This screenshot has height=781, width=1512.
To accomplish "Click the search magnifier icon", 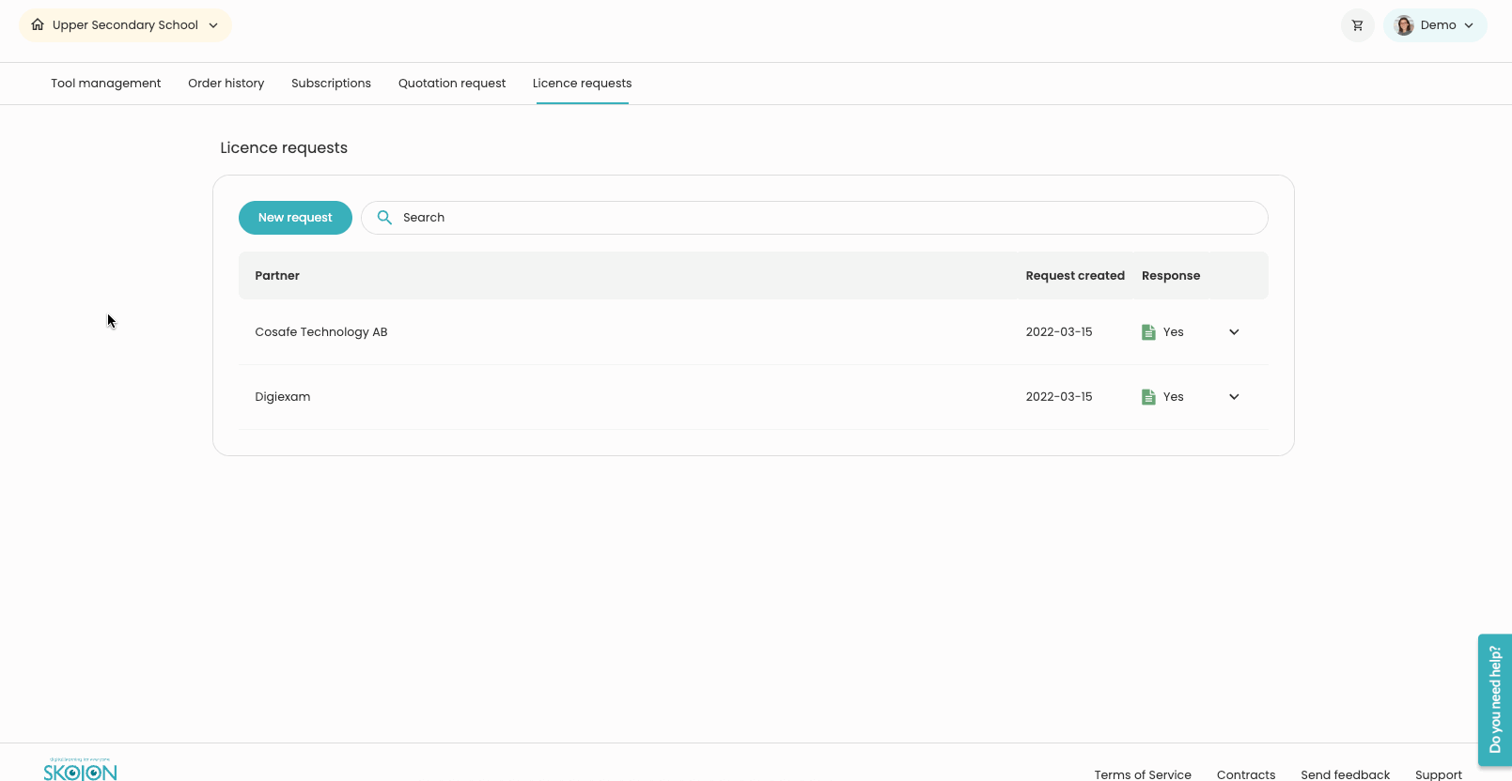I will (384, 218).
